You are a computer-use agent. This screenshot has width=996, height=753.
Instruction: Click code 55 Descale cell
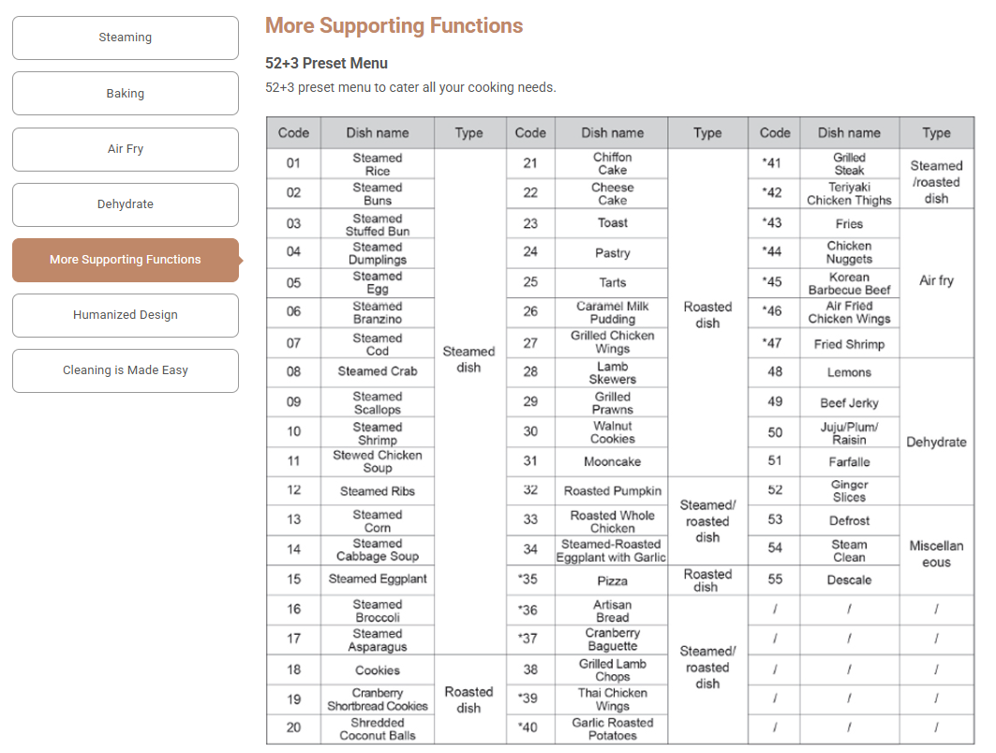coord(849,580)
